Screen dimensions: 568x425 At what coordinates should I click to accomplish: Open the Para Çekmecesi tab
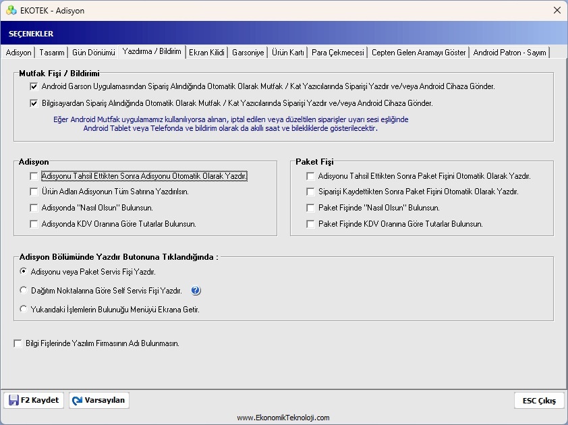click(337, 53)
